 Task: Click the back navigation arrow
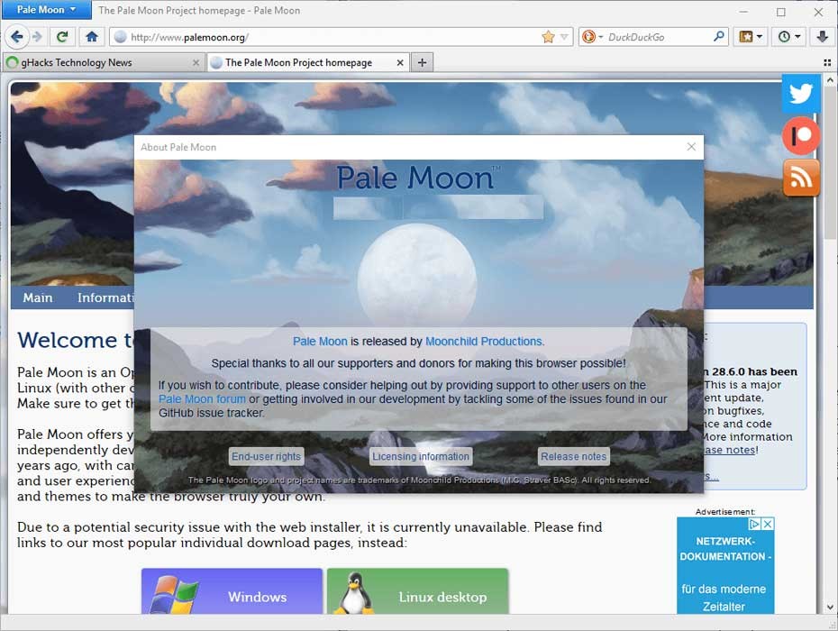pyautogui.click(x=16, y=37)
